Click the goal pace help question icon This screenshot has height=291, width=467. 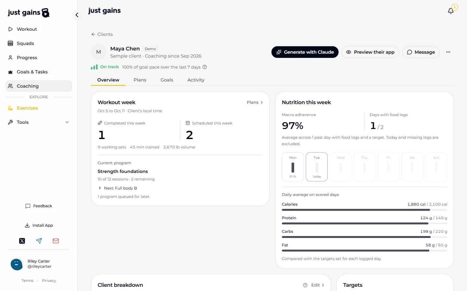(205, 67)
